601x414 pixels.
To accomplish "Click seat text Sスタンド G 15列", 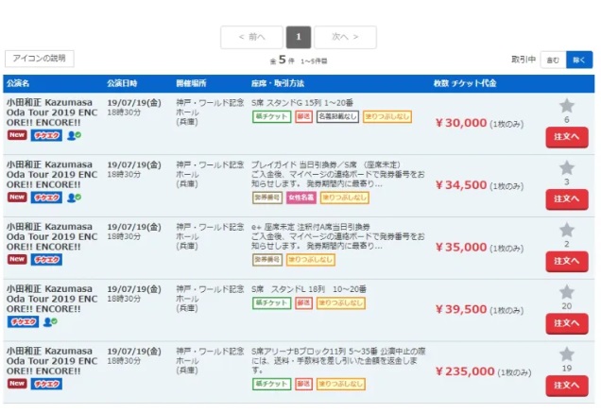I will (x=302, y=103).
